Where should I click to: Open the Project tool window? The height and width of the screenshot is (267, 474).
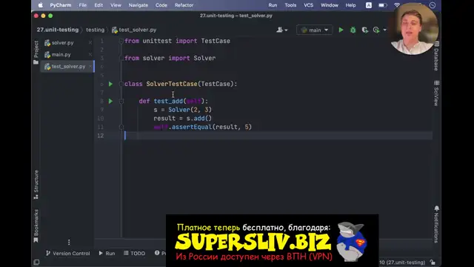(x=36, y=53)
